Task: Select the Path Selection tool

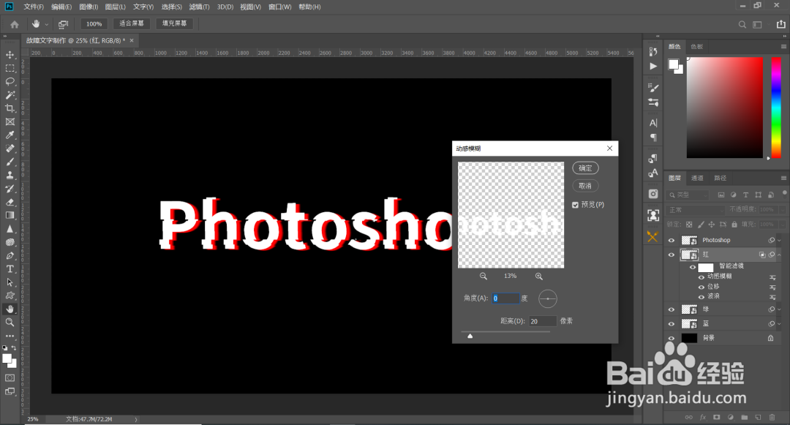Action: coord(10,282)
